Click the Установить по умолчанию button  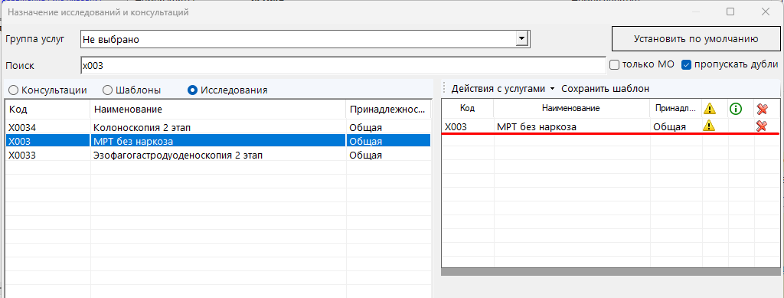697,39
